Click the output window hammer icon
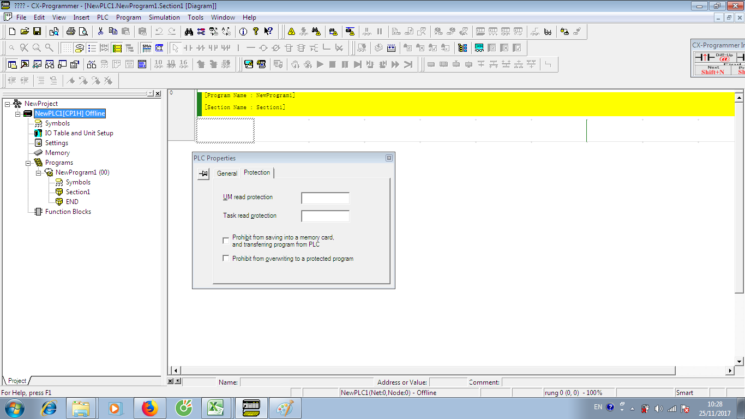This screenshot has width=745, height=419. click(25, 64)
